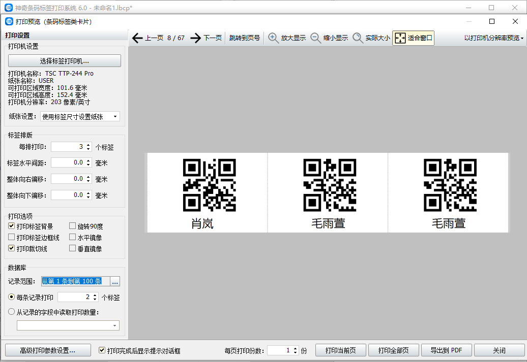The height and width of the screenshot is (362, 527).
Task: Uncheck 打印裁切线 checkbox
Action: 11,248
